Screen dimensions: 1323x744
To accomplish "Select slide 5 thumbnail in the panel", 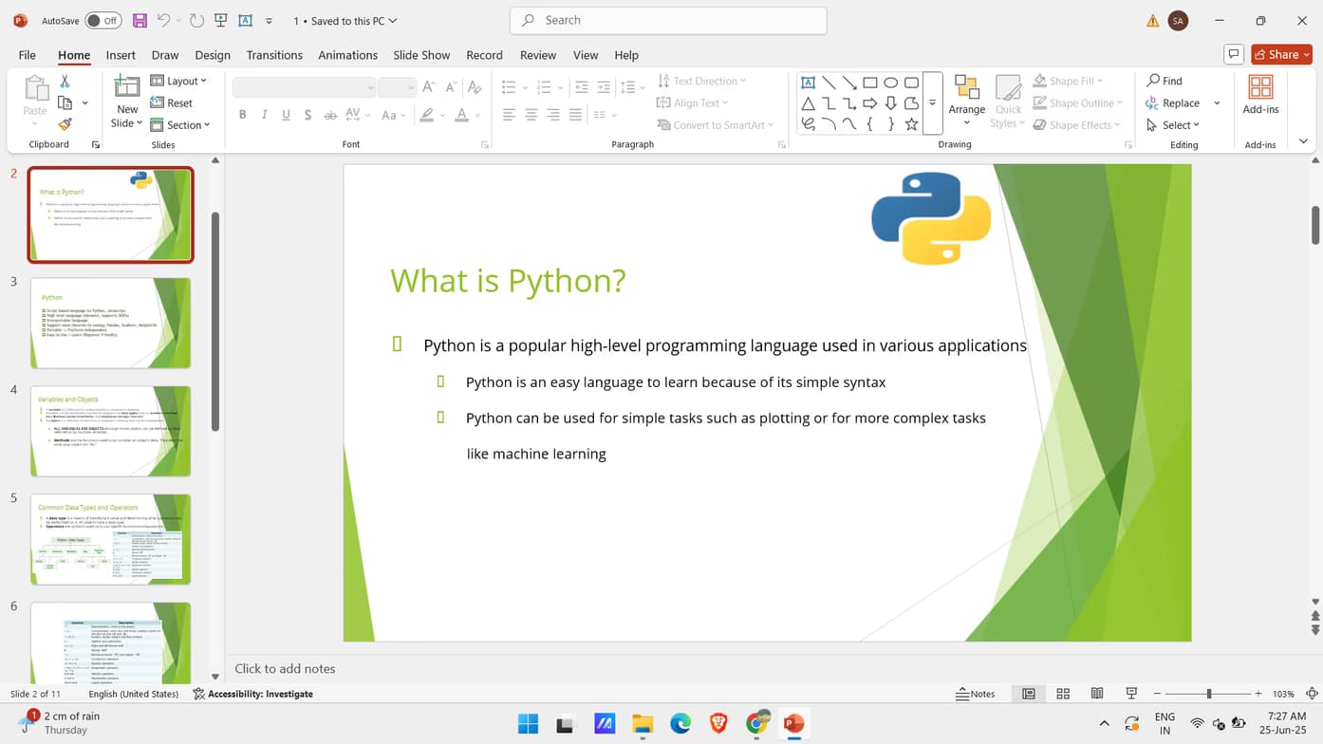I will [x=110, y=538].
